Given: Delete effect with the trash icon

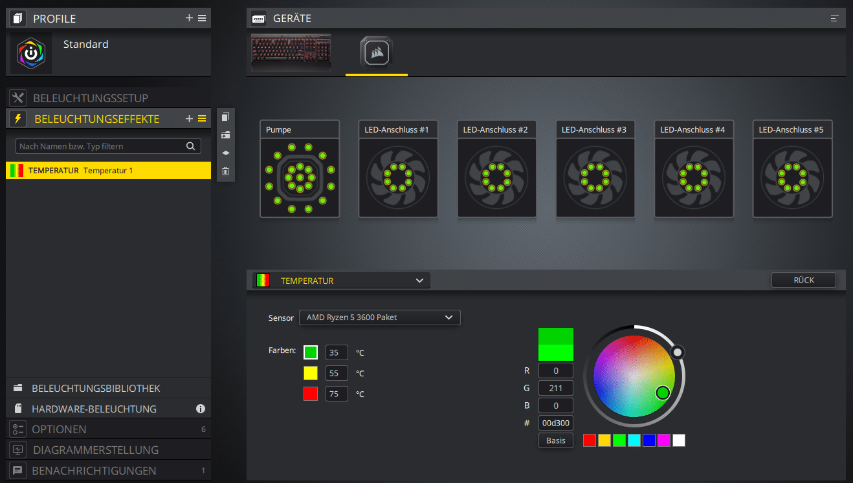Looking at the screenshot, I should (x=225, y=171).
